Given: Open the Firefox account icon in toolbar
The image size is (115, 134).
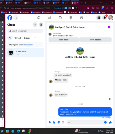Looking at the screenshot, I should coord(88,8).
